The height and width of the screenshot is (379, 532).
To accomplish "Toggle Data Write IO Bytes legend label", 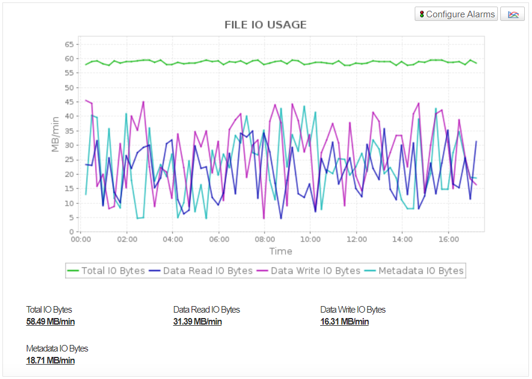I will click(x=315, y=271).
